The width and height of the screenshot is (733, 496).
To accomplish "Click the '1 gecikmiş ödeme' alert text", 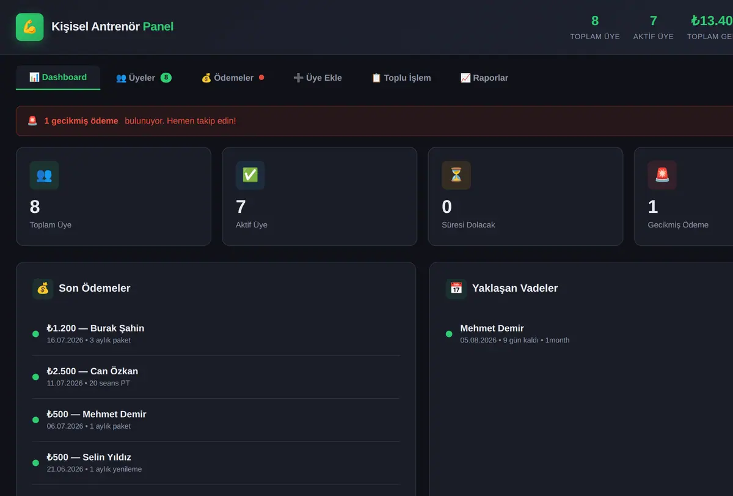I will click(81, 121).
